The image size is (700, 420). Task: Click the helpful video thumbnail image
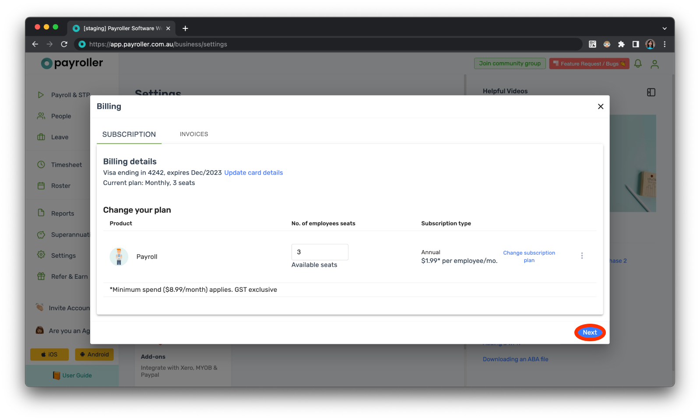click(x=633, y=164)
